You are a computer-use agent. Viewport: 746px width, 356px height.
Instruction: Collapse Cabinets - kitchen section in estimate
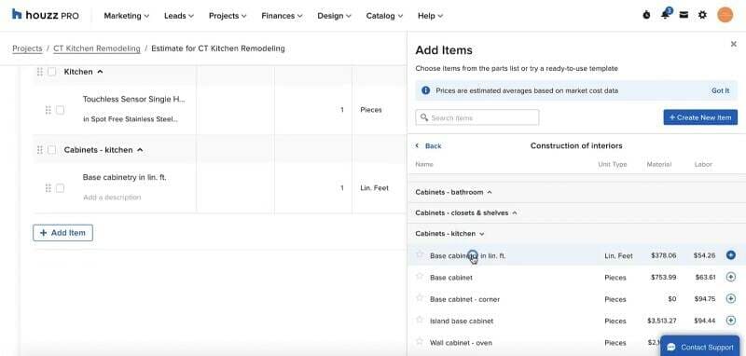(140, 150)
